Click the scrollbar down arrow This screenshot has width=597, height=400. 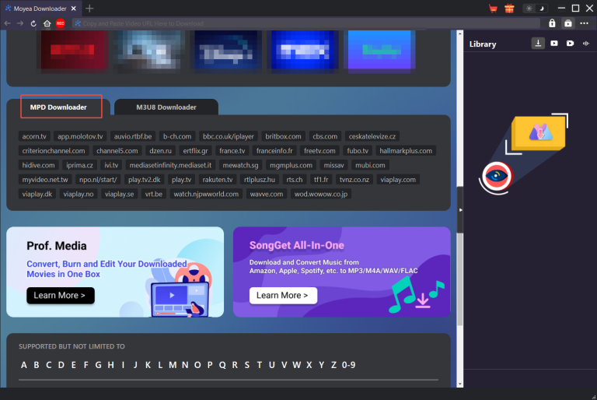tap(460, 384)
